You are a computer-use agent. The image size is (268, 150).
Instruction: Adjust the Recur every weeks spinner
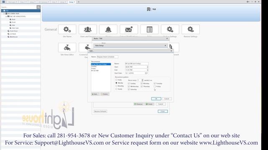coord(142,80)
